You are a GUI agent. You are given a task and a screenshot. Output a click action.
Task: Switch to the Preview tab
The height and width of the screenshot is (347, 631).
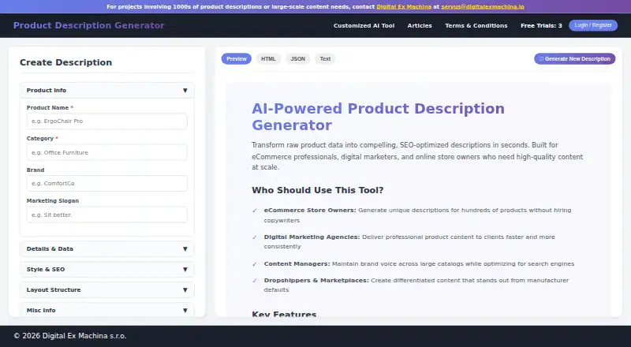236,59
